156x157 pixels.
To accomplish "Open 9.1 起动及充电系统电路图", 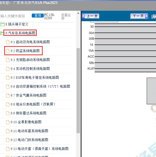I will (30, 42).
